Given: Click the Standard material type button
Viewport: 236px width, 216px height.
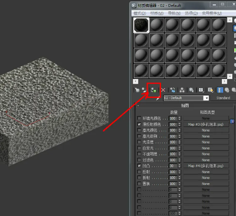Looking at the screenshot, I should click(x=223, y=98).
